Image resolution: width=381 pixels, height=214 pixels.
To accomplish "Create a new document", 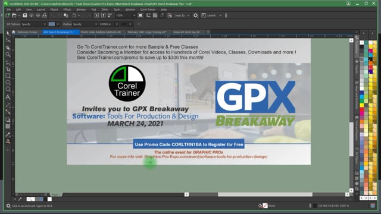I will point(8,15).
